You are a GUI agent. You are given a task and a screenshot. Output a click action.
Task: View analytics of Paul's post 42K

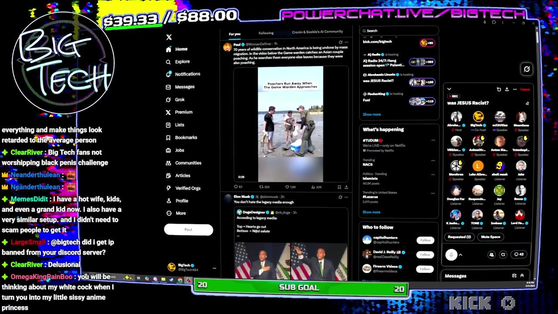point(316,187)
